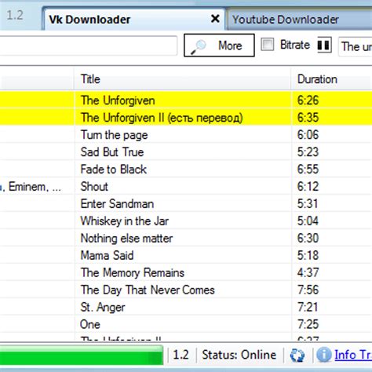
Task: Select the song 'Turn the page'
Action: (x=186, y=135)
